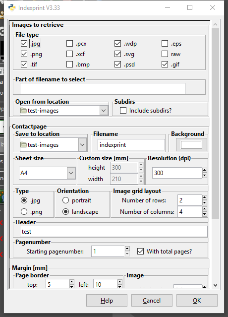Choose portrait orientation

coord(65,200)
